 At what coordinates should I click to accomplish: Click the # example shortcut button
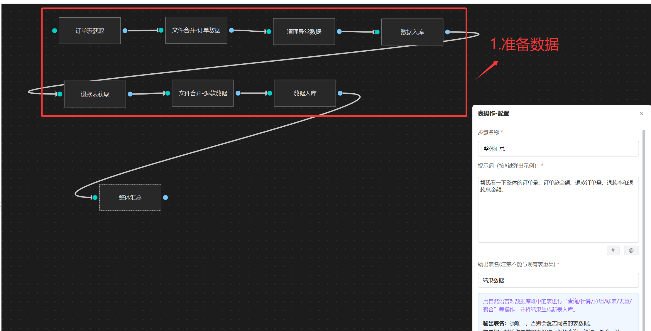tap(613, 250)
